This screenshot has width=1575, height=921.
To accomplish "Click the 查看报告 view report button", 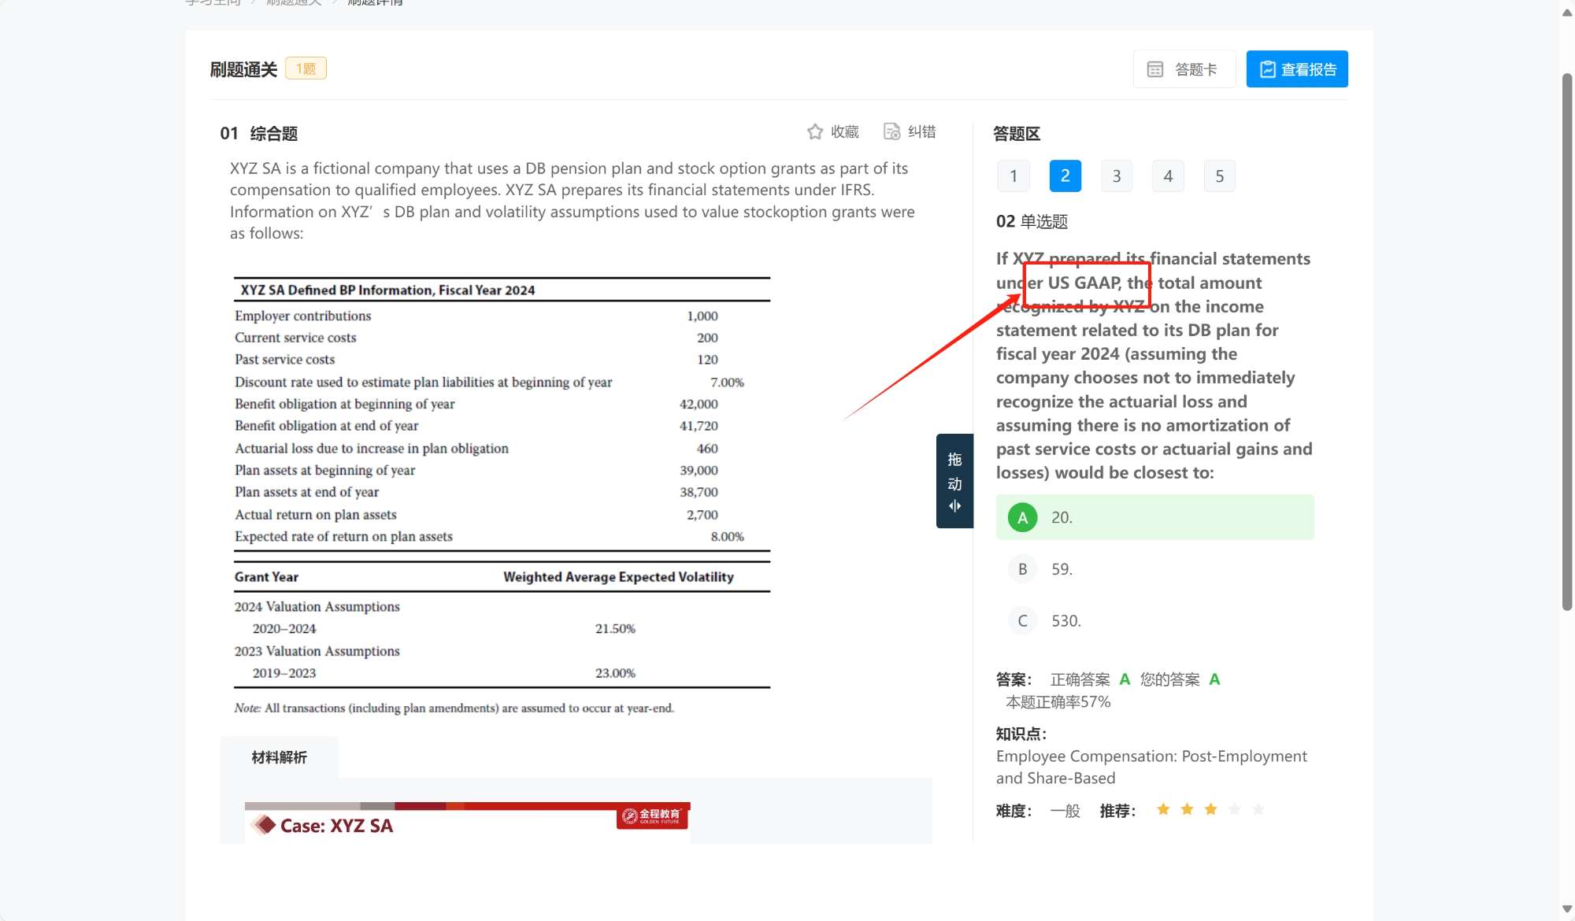I will pos(1296,69).
